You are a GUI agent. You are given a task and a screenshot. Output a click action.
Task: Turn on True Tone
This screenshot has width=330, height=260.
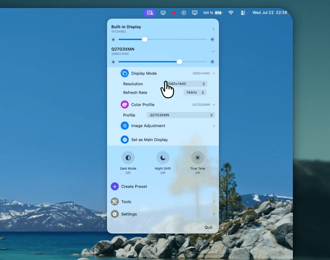(x=198, y=158)
